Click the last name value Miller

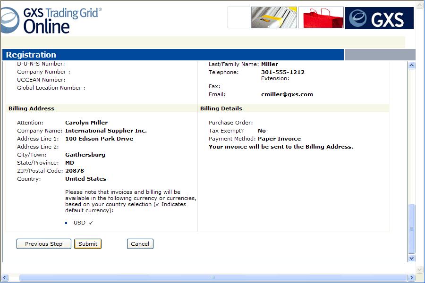[270, 64]
